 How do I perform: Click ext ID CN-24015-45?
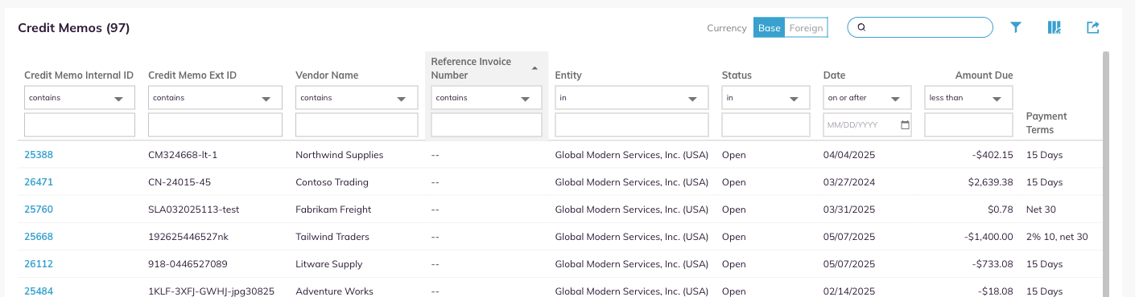pos(180,182)
